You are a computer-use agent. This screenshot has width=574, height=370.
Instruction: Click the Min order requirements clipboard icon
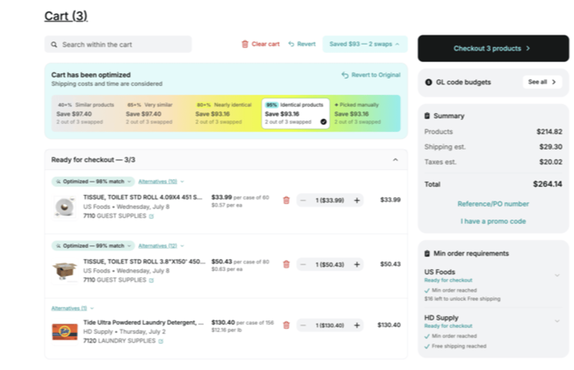point(427,253)
